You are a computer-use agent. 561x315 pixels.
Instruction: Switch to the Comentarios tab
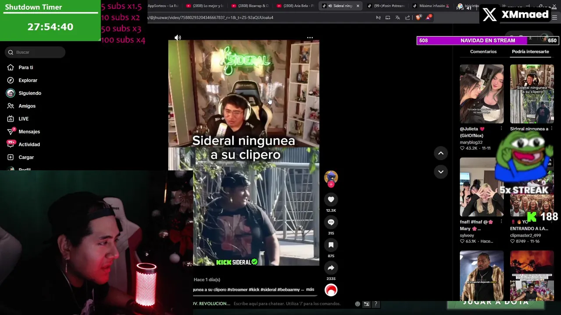coord(483,52)
